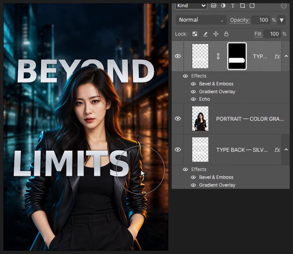Hide the PORTRAIT — COLOR GRA layer
Viewport: 293px width, 254px height.
pyautogui.click(x=178, y=118)
